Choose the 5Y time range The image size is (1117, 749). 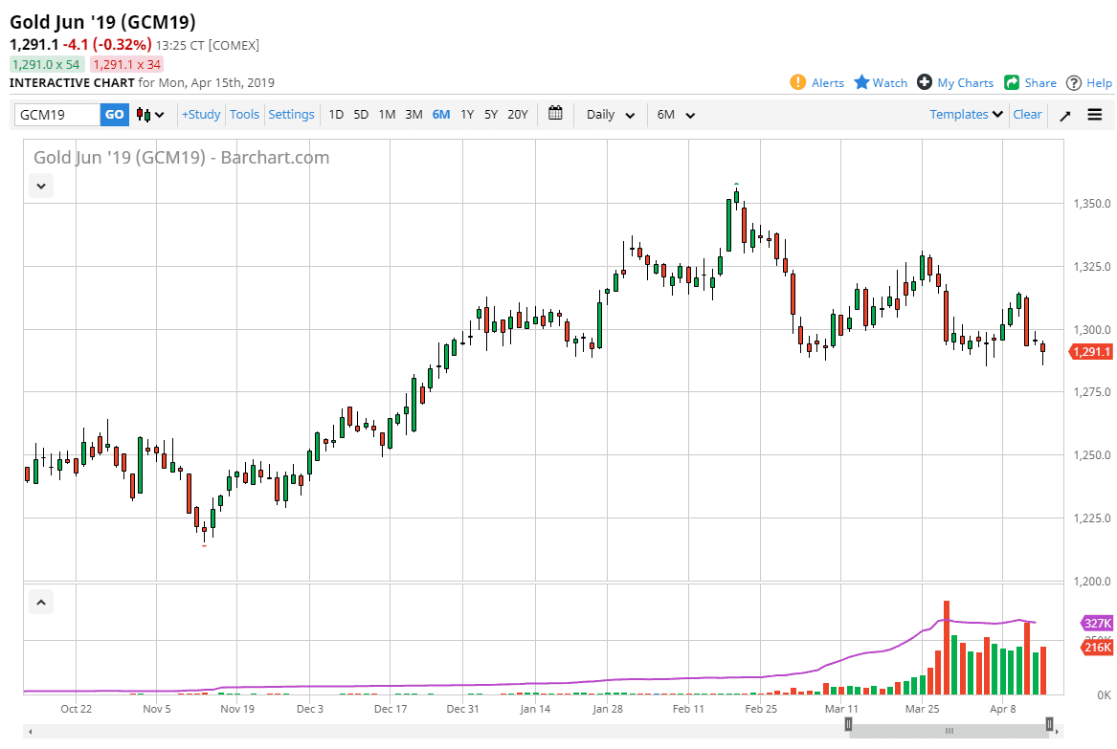click(x=491, y=114)
